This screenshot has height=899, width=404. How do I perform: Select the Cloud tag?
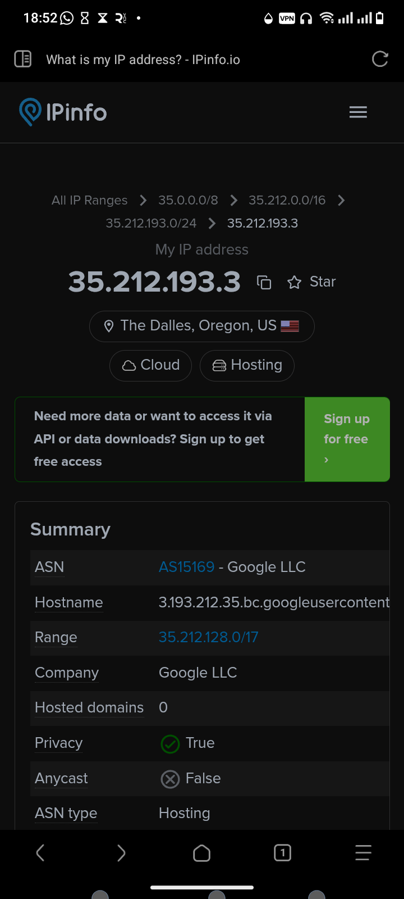(x=151, y=365)
